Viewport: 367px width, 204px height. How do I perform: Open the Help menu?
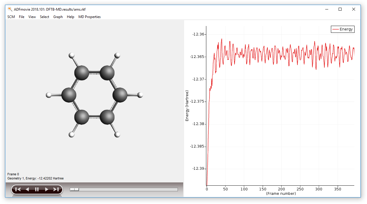(70, 17)
